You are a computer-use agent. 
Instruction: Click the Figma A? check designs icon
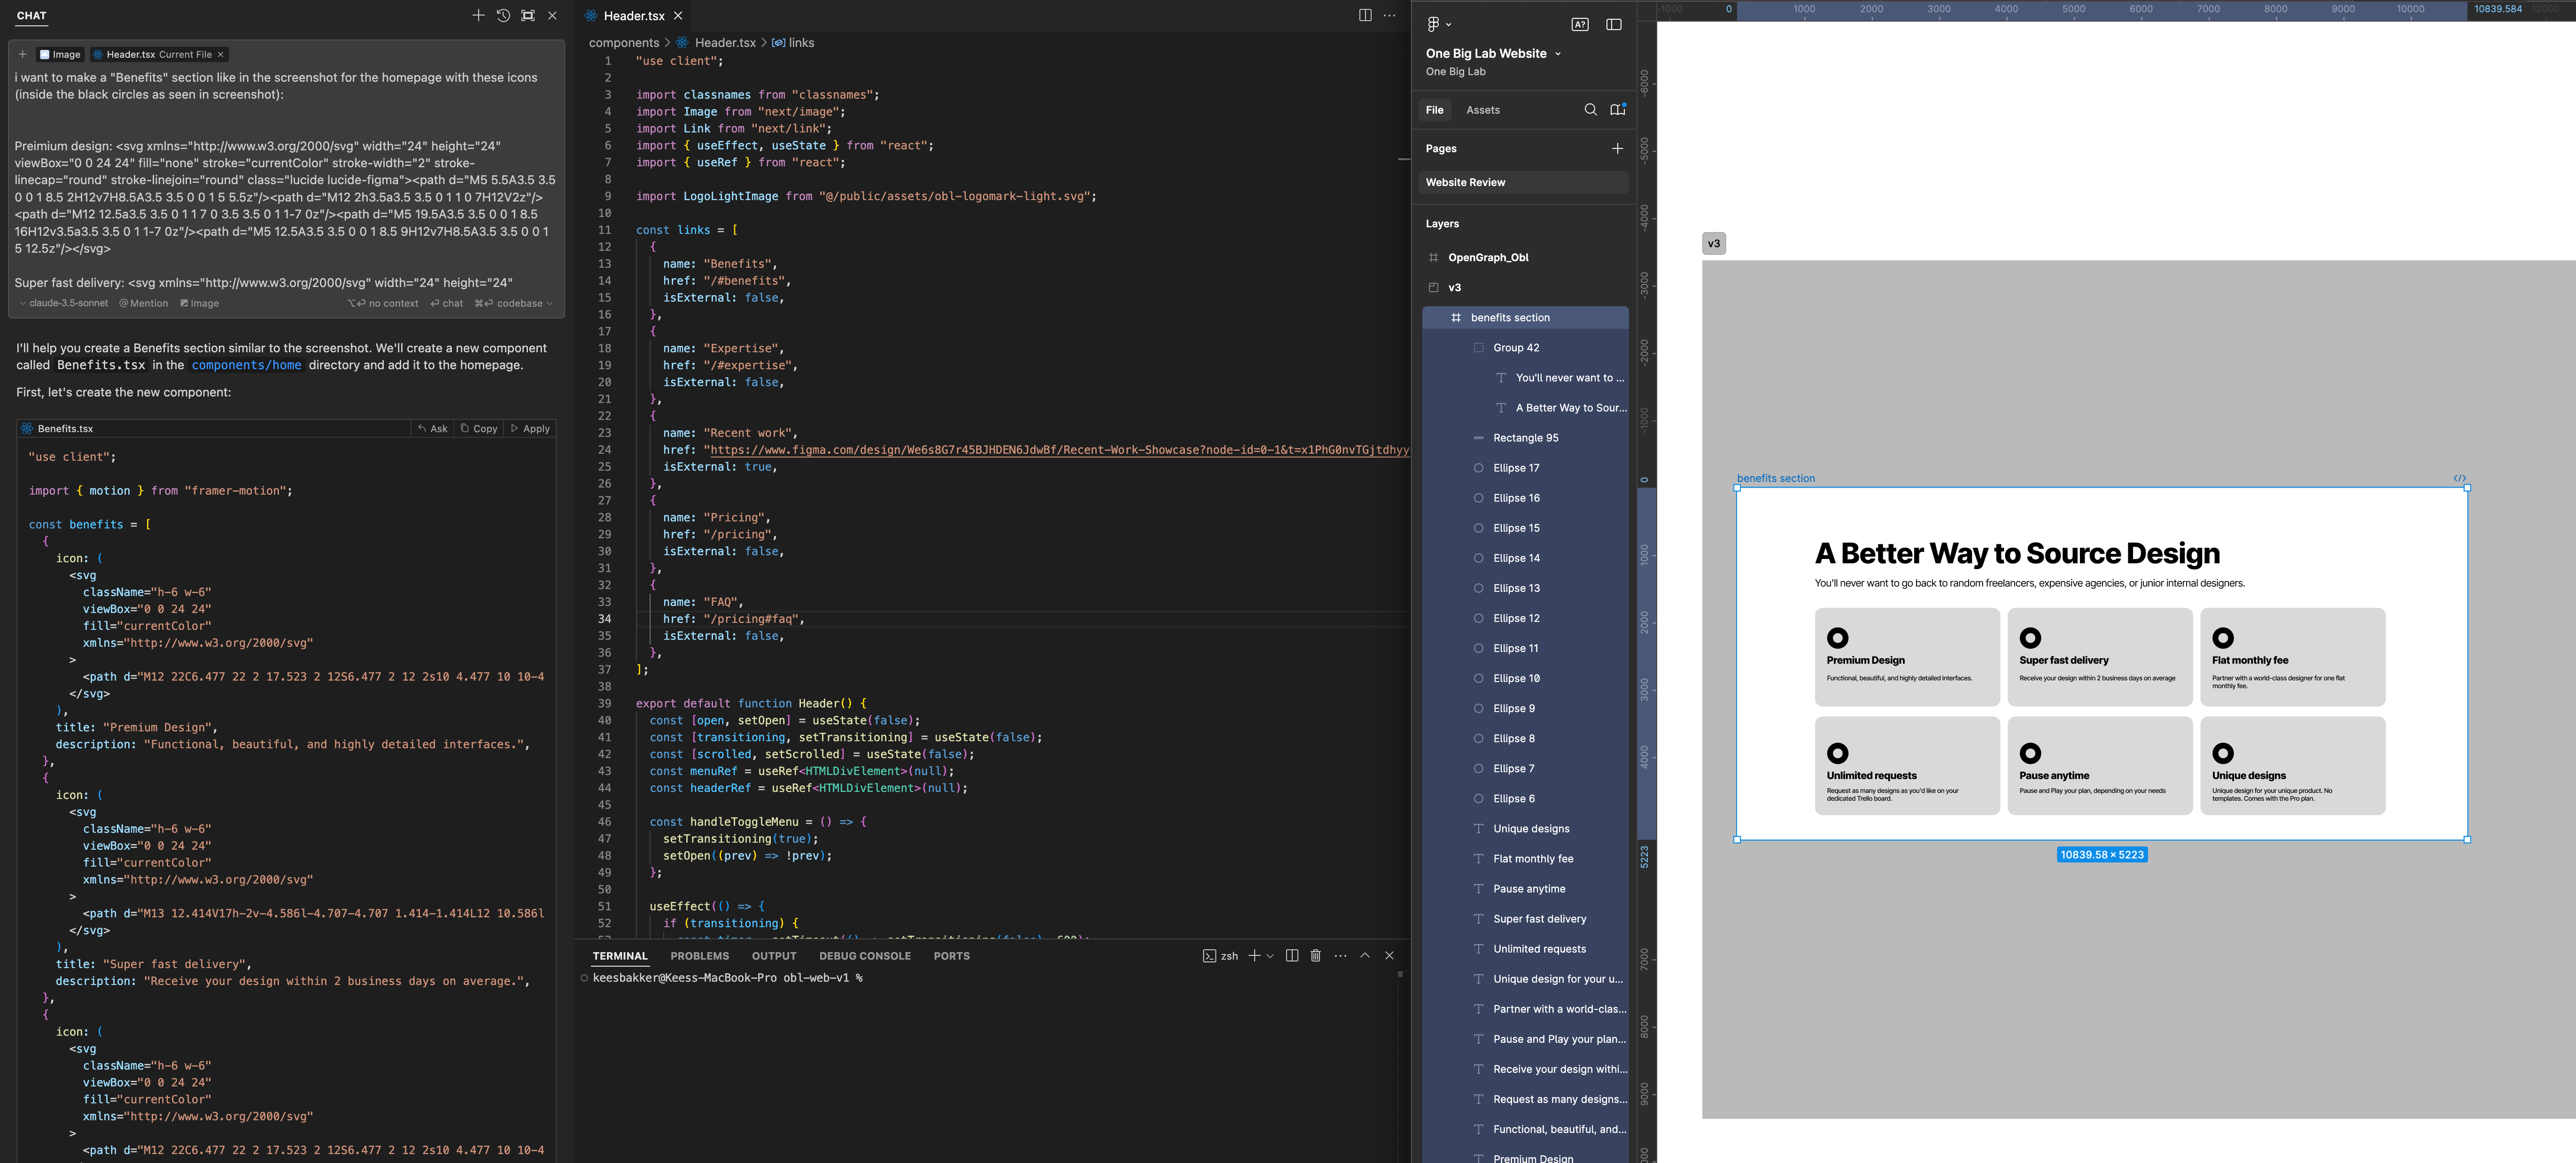[1580, 24]
